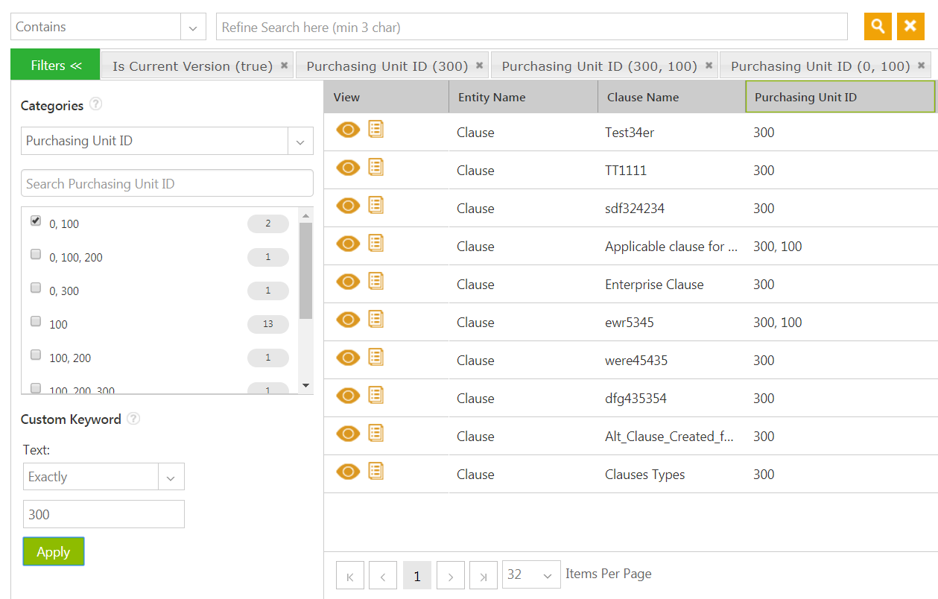Click the category list scrollbar down arrow
The width and height of the screenshot is (938, 599).
[x=305, y=385]
